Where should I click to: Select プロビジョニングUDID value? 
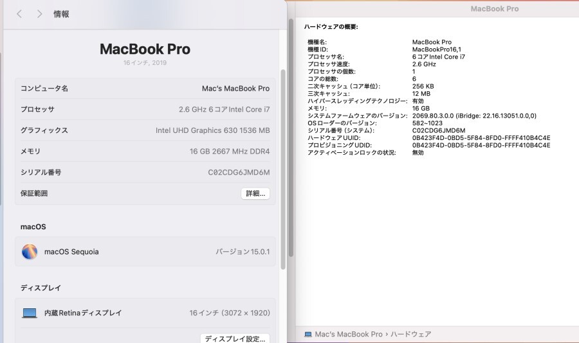click(x=481, y=145)
